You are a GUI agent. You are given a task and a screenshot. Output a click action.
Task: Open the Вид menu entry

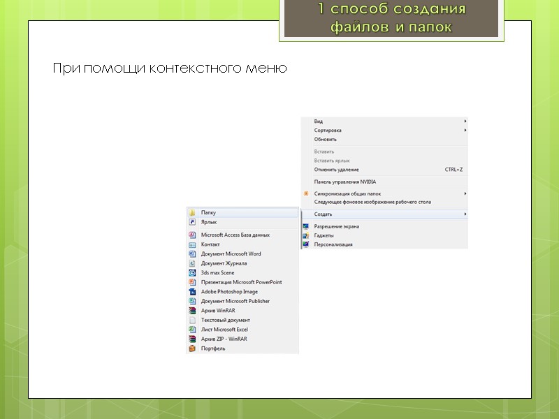tap(384, 121)
